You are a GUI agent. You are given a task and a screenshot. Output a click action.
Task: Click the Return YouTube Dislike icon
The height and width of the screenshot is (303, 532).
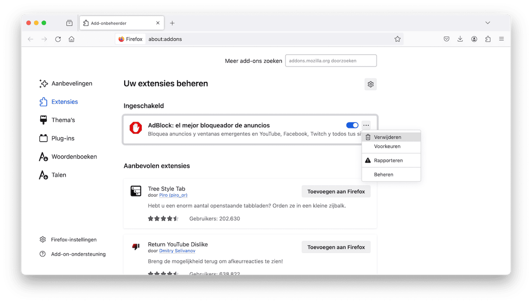click(x=136, y=247)
